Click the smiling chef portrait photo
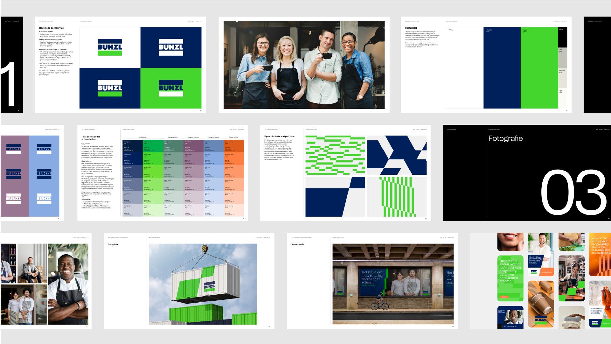 coord(68,284)
